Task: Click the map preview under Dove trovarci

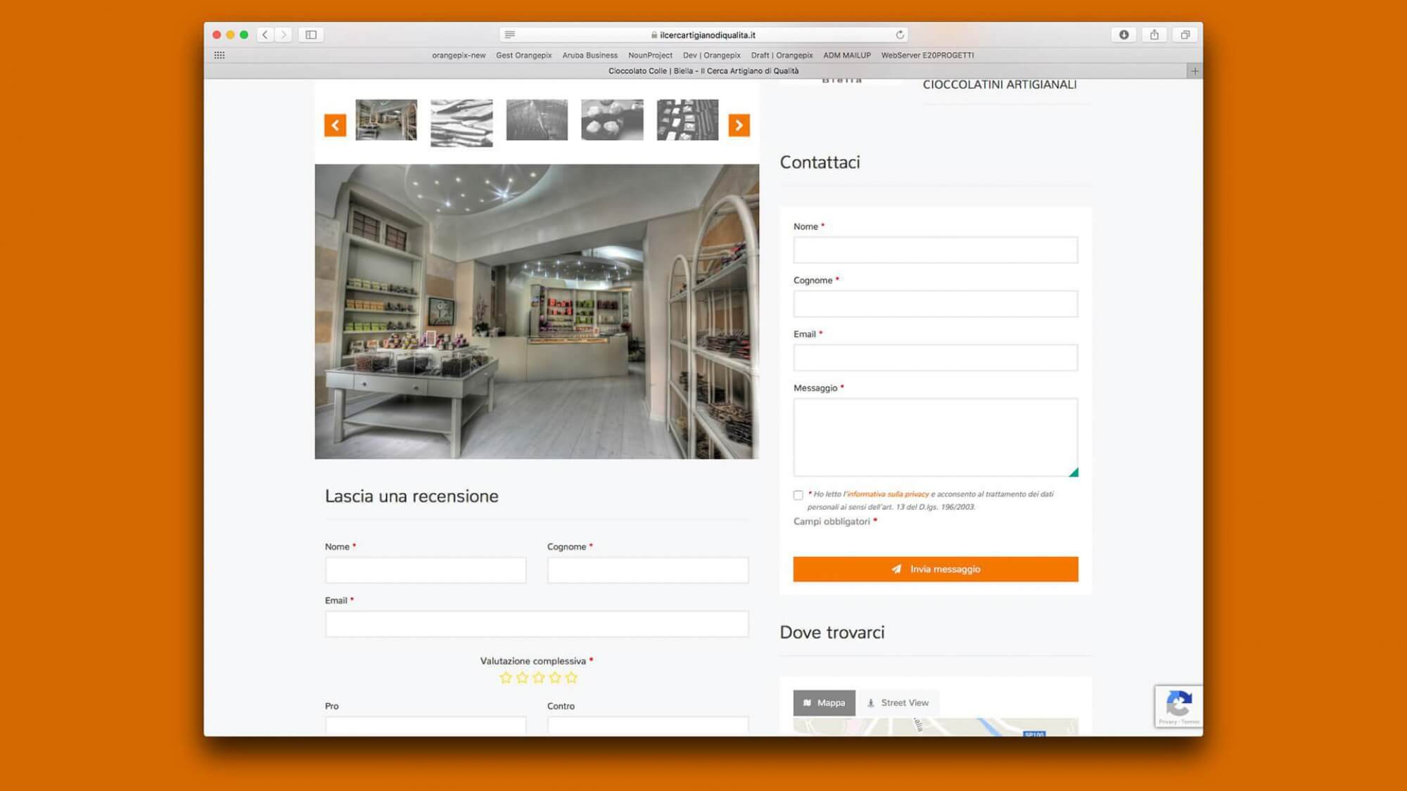Action: (x=936, y=727)
